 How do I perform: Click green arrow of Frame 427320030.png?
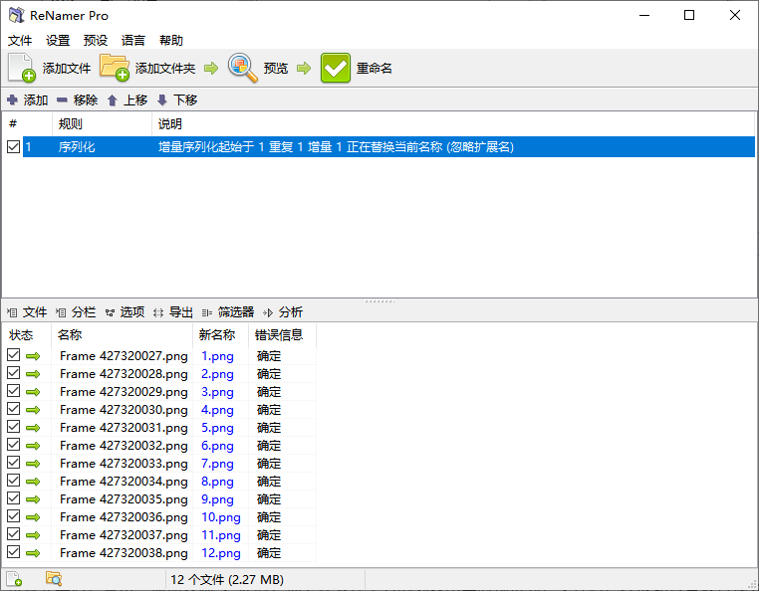click(x=33, y=410)
